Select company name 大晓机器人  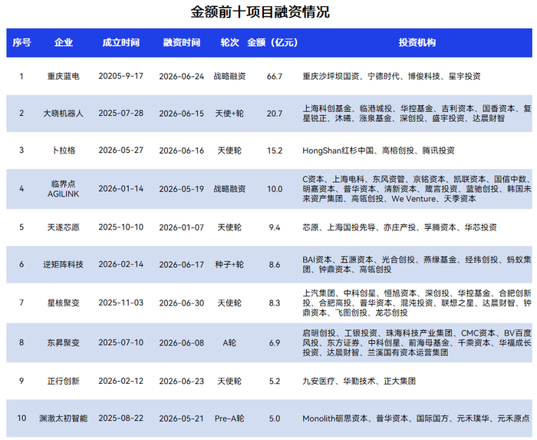click(64, 113)
